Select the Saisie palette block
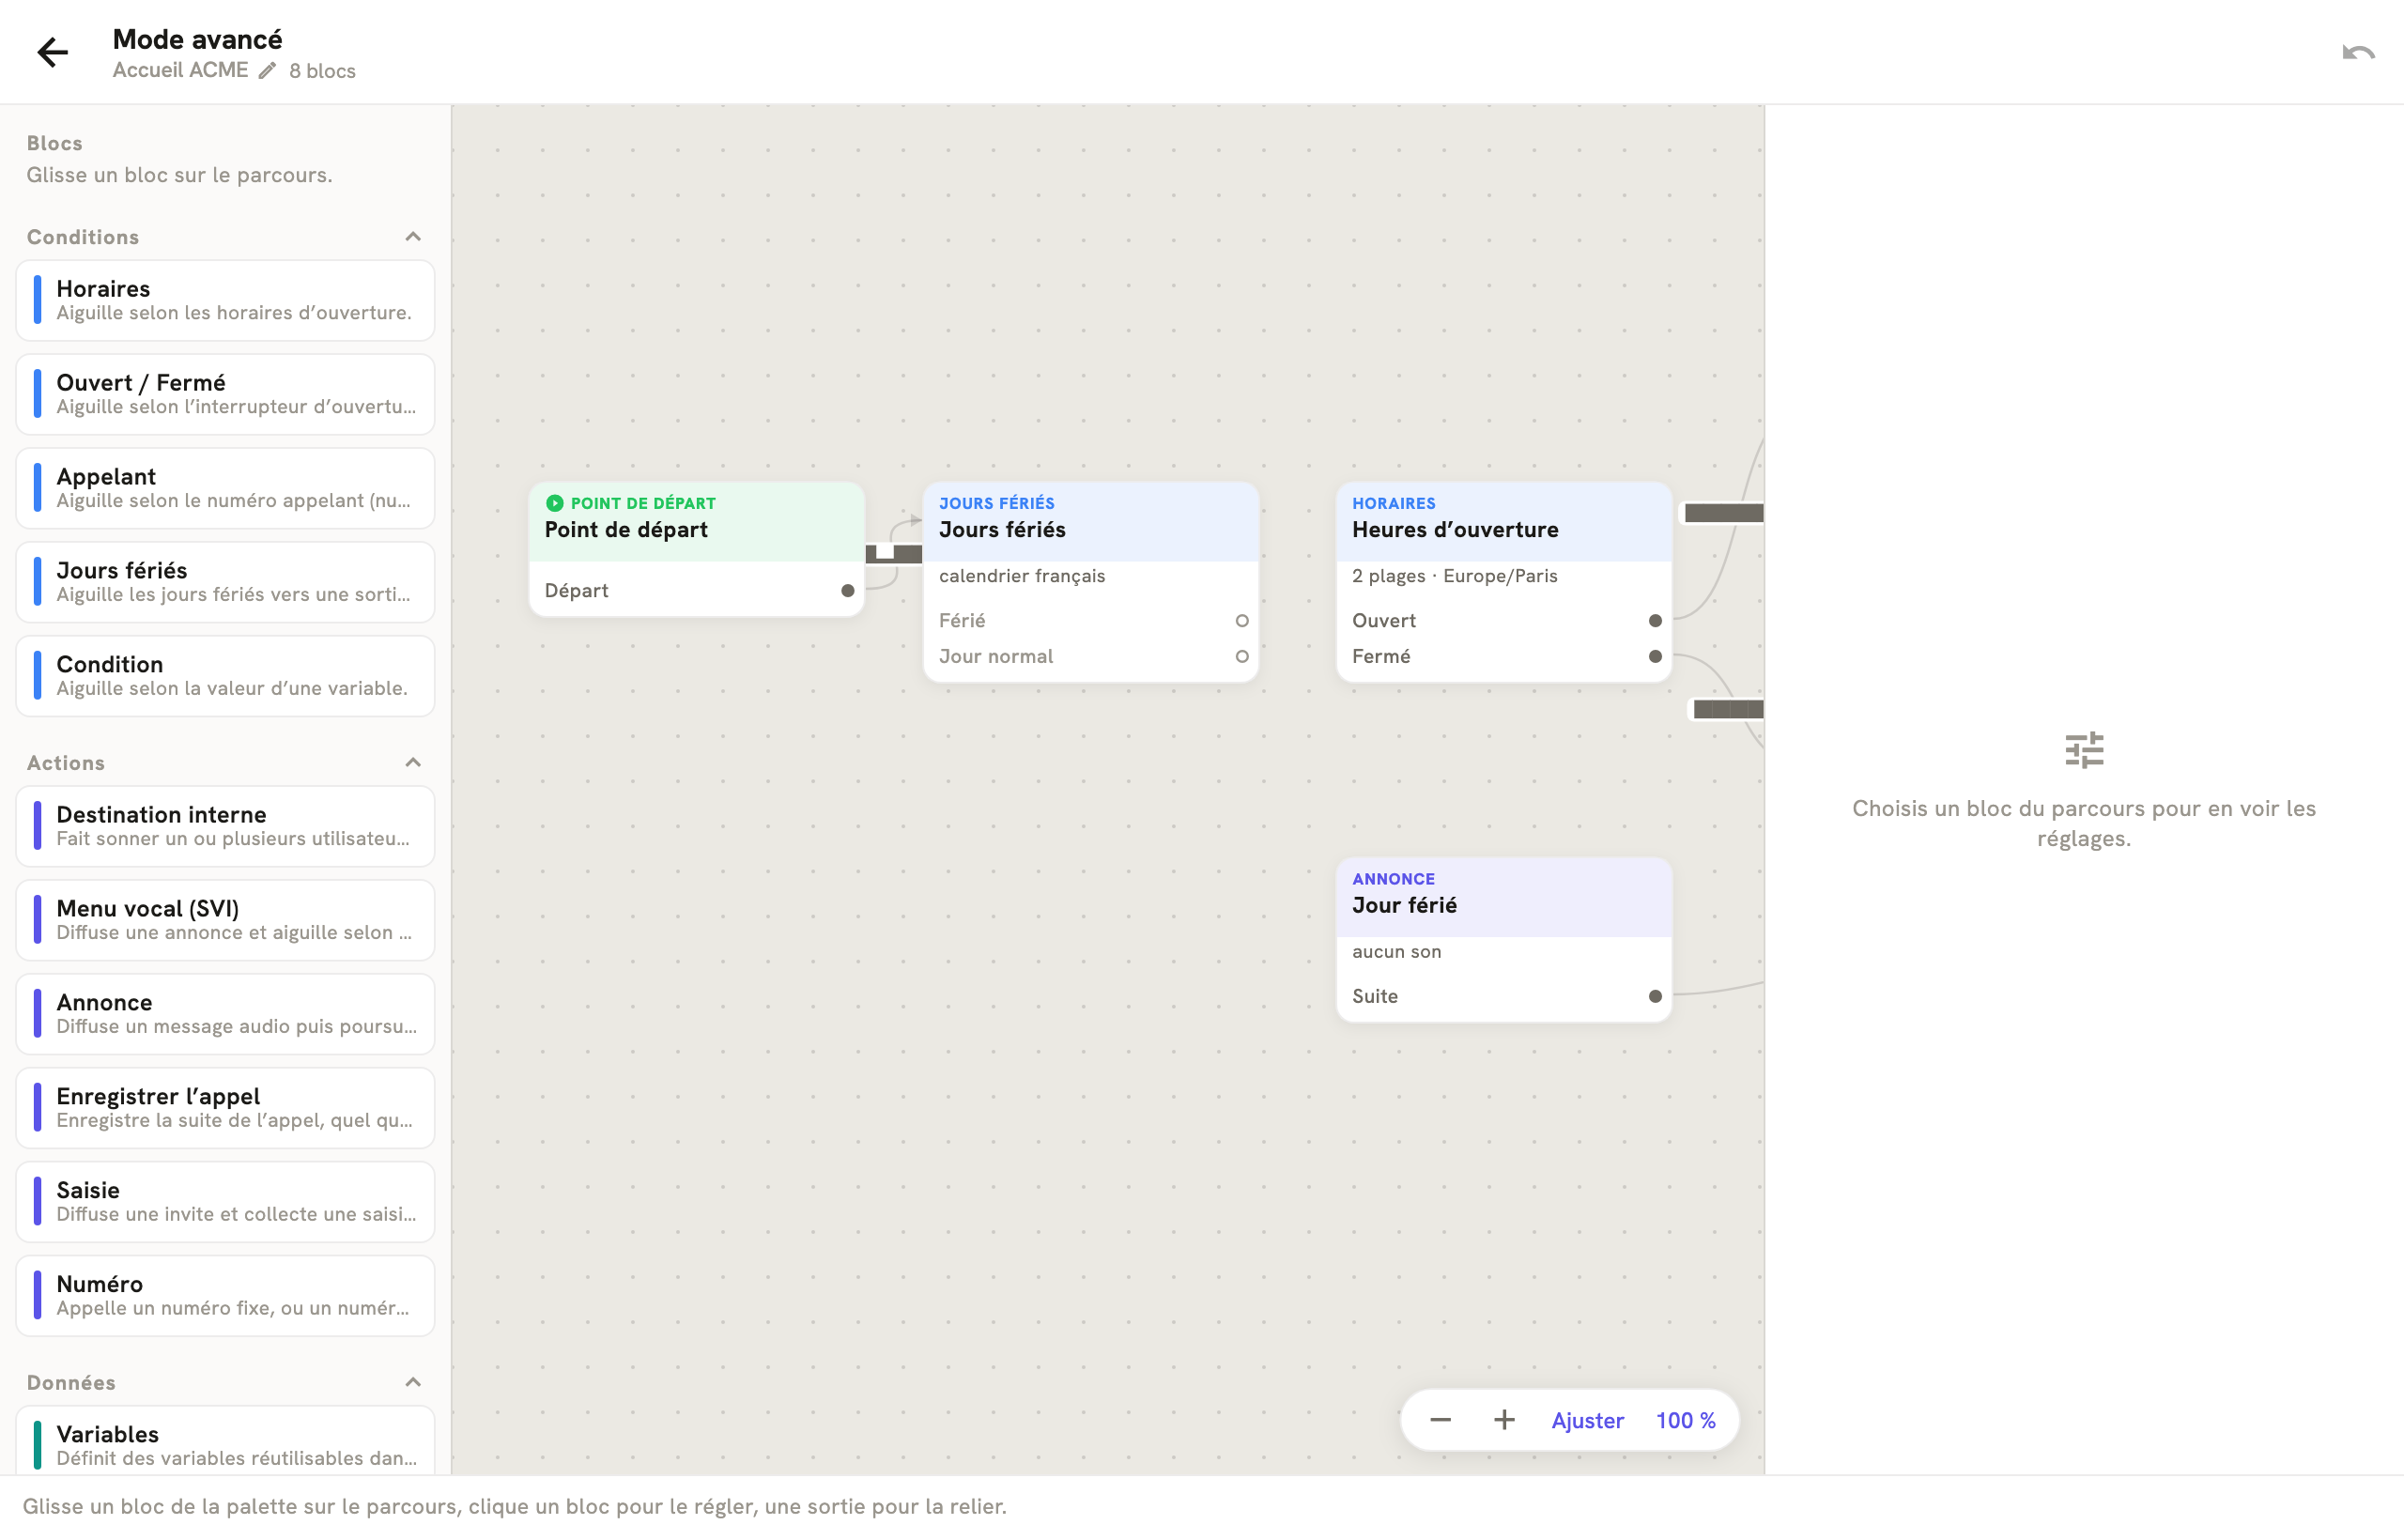This screenshot has width=2404, height=1540. coord(225,1202)
